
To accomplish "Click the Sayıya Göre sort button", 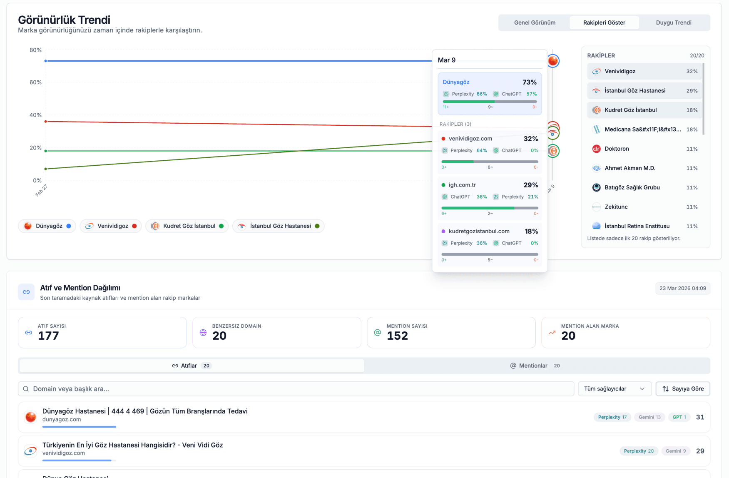I will click(683, 389).
